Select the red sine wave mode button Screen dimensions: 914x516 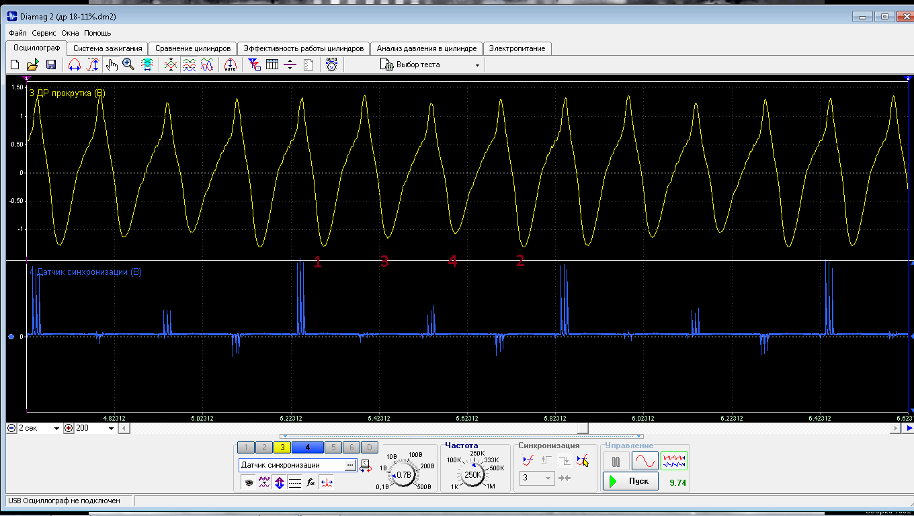pyautogui.click(x=645, y=461)
